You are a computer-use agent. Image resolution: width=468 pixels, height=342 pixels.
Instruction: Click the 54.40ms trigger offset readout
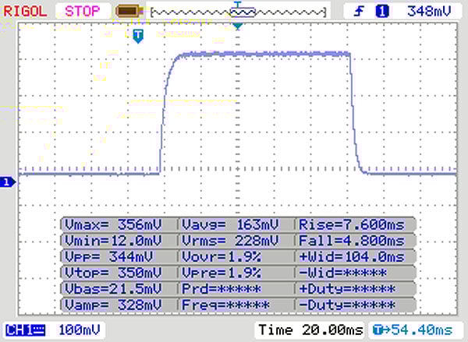413,330
